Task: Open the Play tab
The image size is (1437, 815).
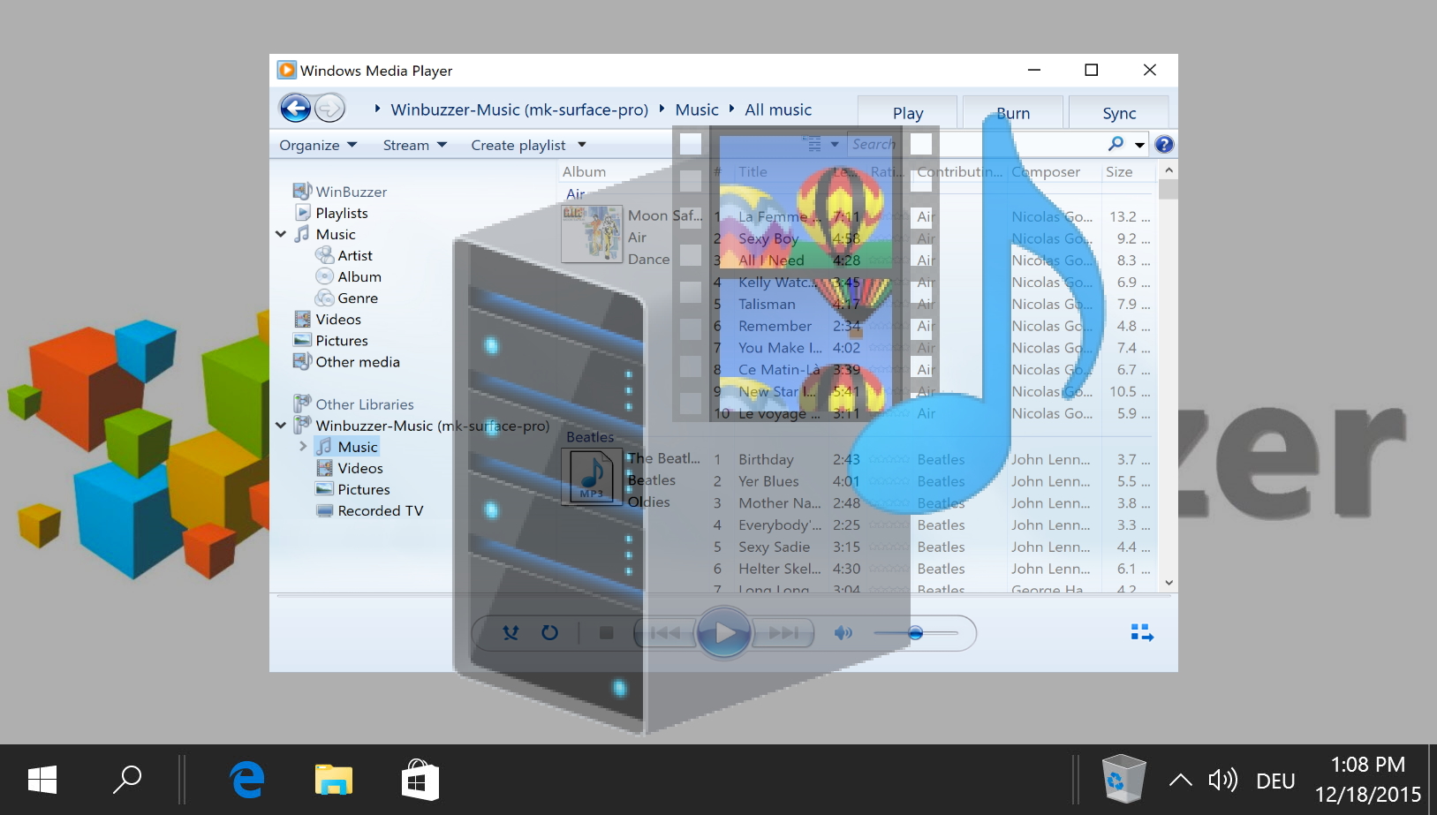Action: click(x=907, y=113)
